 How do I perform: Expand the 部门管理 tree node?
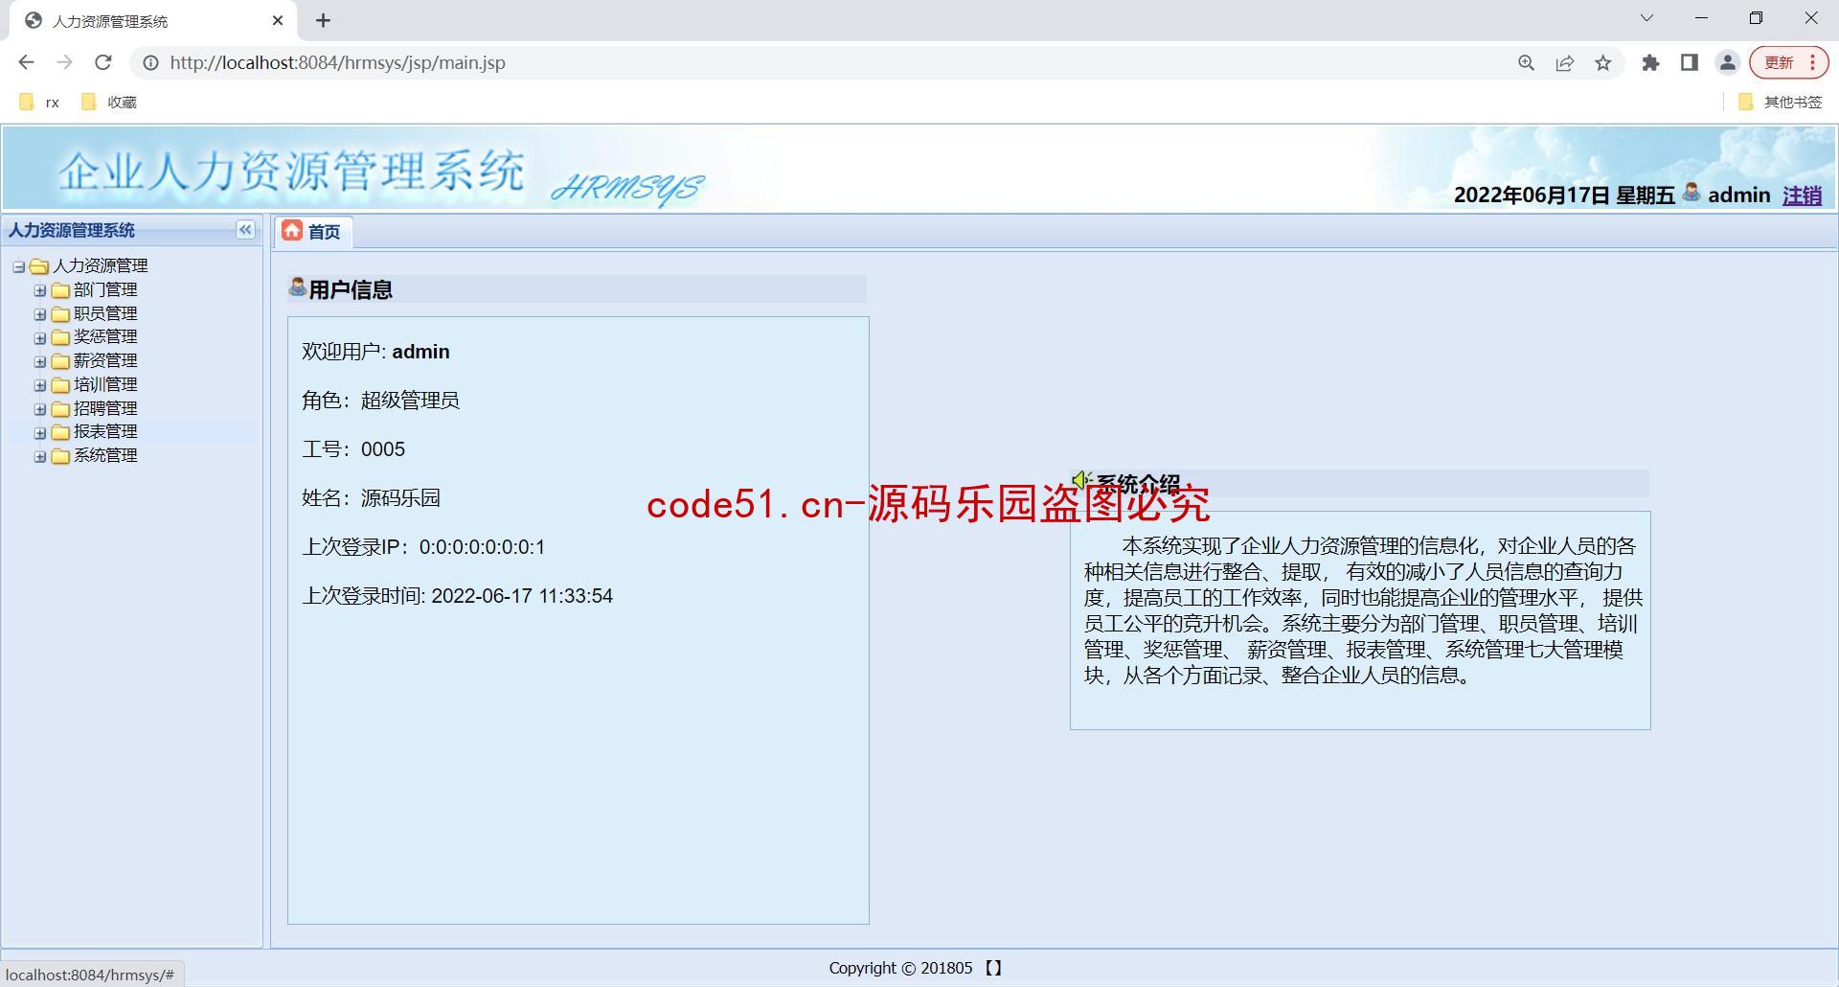click(x=40, y=290)
